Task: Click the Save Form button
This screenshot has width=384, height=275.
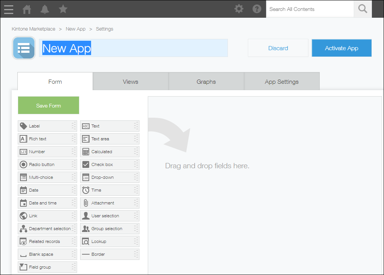Action: click(x=48, y=105)
